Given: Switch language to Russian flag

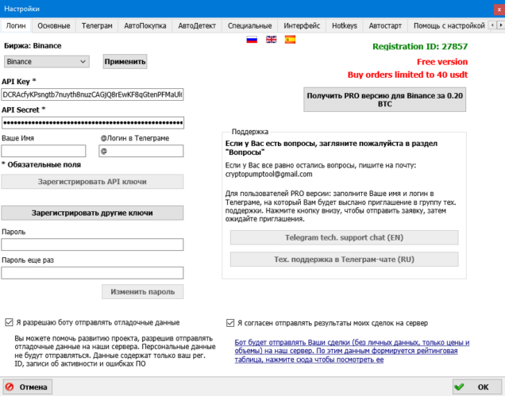Looking at the screenshot, I should click(x=252, y=40).
